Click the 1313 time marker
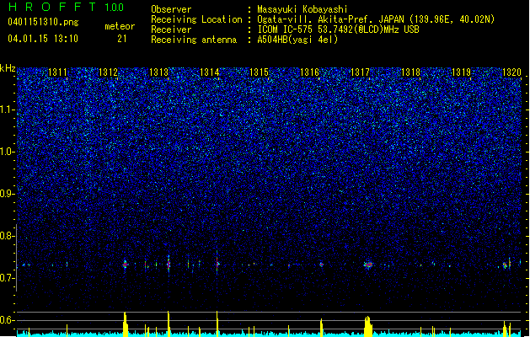The height and width of the screenshot is (337, 530). [159, 72]
